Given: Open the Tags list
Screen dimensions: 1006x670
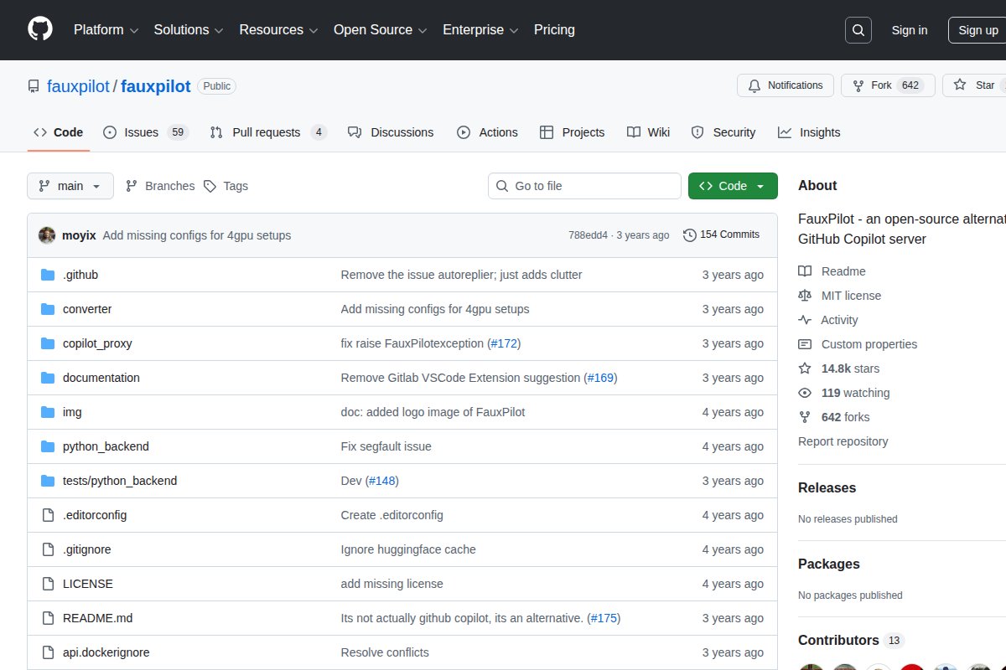Looking at the screenshot, I should 226,186.
